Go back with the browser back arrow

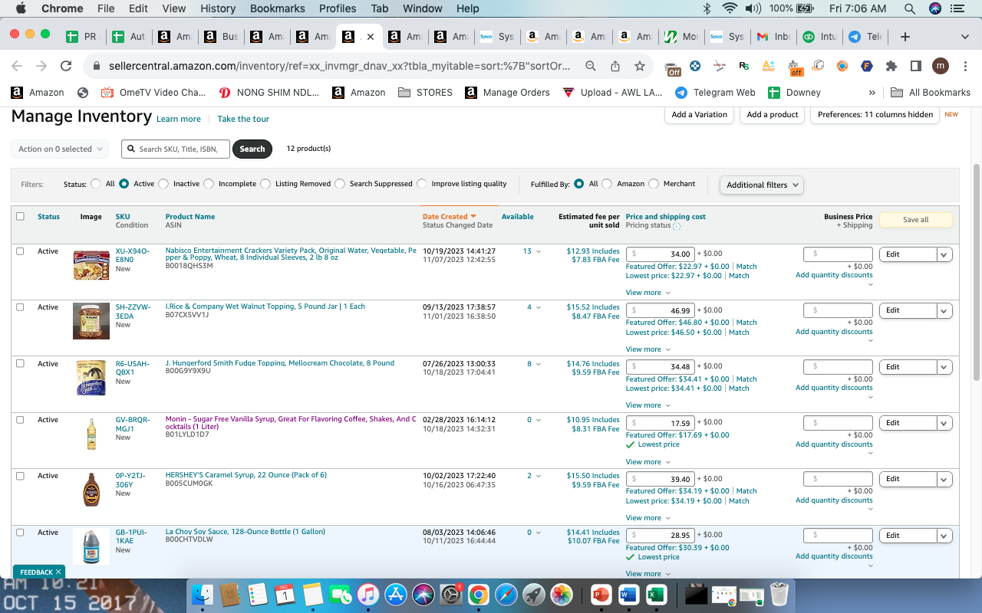(x=17, y=66)
